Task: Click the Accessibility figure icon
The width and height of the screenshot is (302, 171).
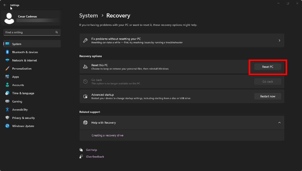Action: click(x=7, y=110)
